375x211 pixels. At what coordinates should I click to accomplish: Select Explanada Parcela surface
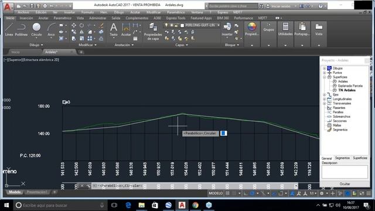coord(350,86)
